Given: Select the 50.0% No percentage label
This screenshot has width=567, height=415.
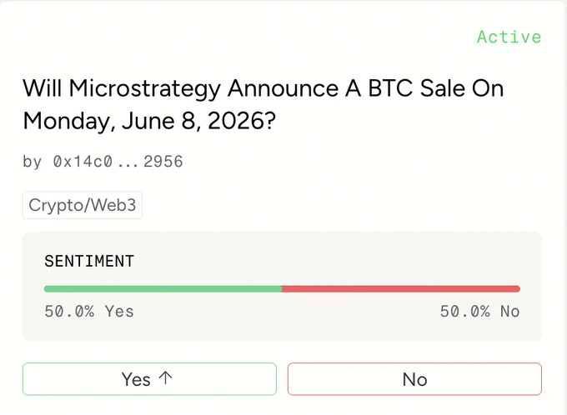Looking at the screenshot, I should coord(479,312).
